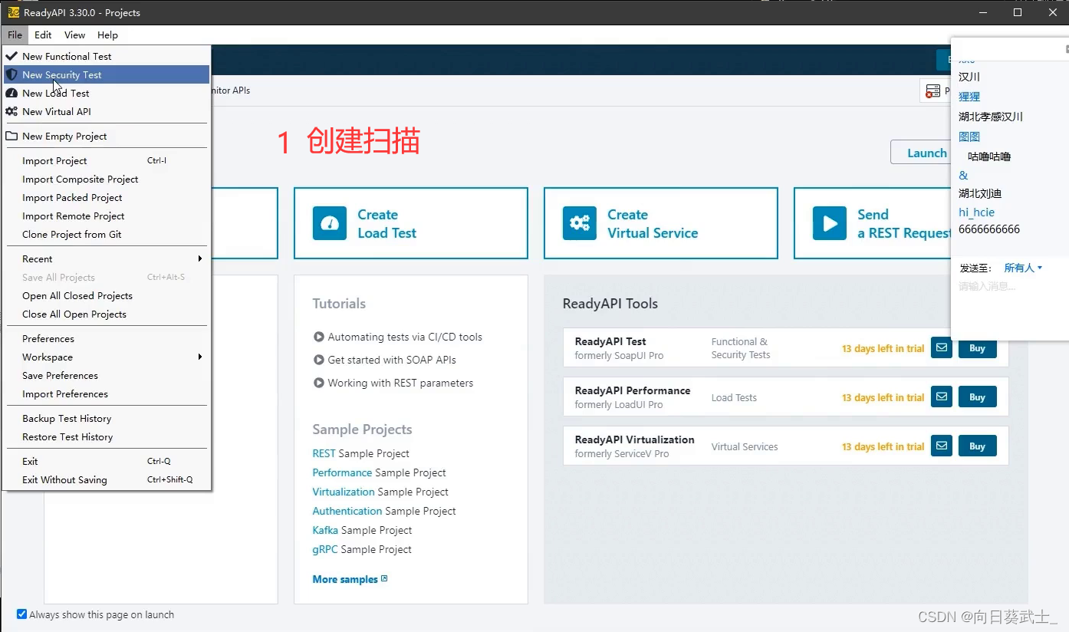Open the File menu
This screenshot has height=632, width=1069.
15,35
